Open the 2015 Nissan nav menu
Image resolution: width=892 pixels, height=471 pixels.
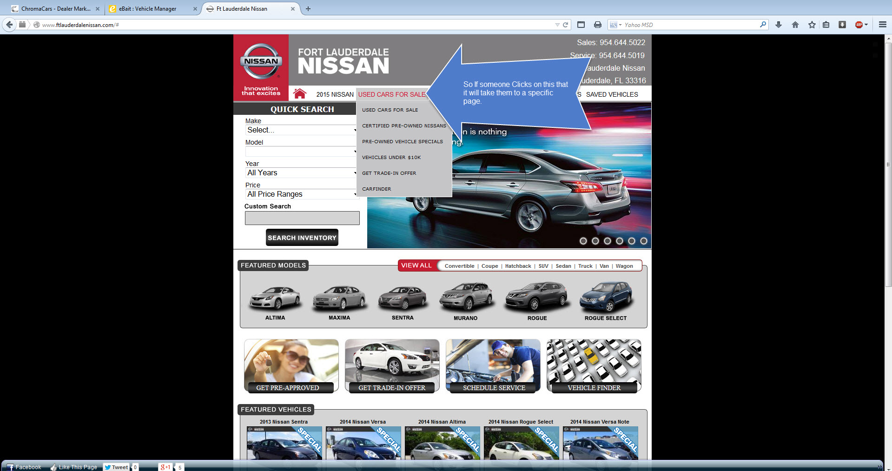click(335, 94)
